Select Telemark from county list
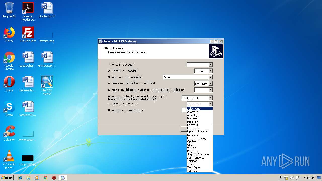The width and height of the screenshot is (322, 181). [x=200, y=161]
